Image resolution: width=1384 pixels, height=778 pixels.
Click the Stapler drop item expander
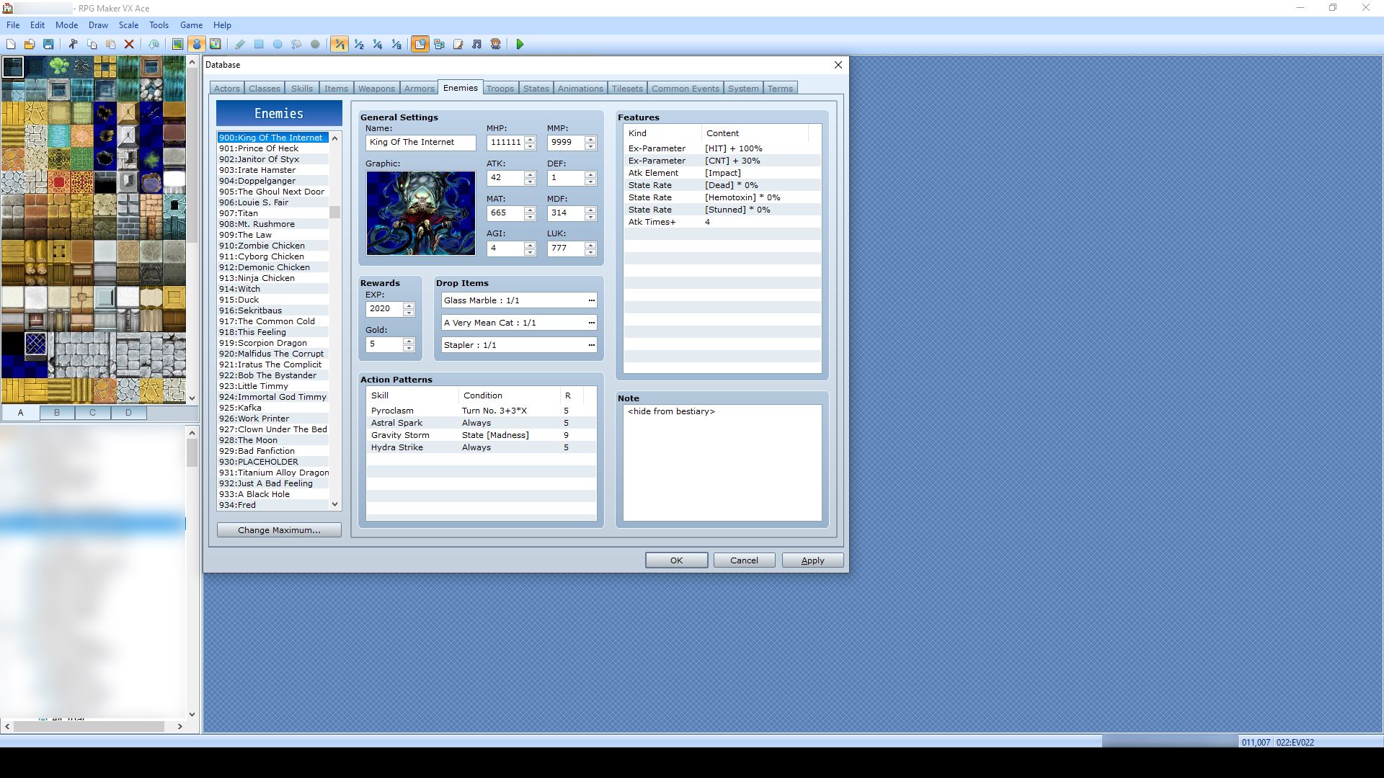coord(591,344)
